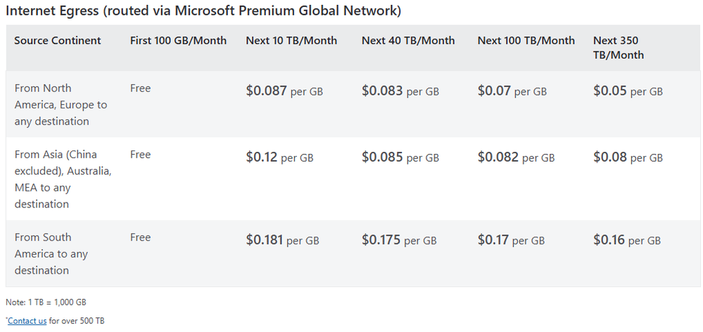Click the Internet Egress section heading
The width and height of the screenshot is (703, 332).
(204, 11)
